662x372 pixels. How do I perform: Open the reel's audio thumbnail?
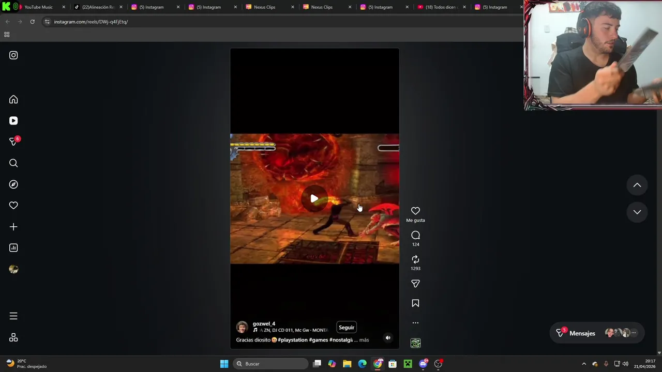point(415,343)
